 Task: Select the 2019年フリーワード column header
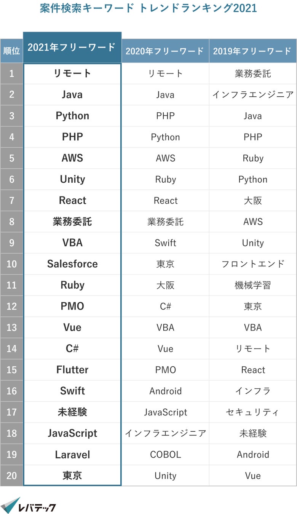point(252,51)
